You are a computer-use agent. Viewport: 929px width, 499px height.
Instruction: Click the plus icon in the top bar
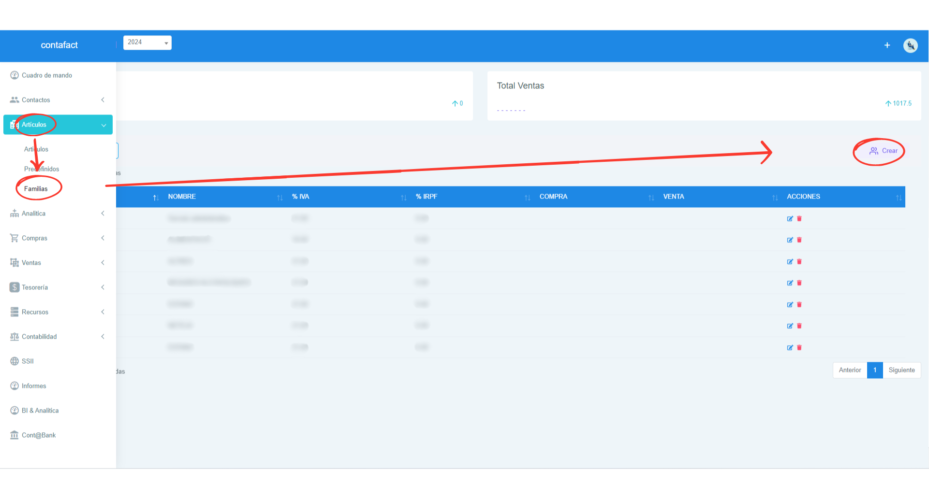point(887,45)
